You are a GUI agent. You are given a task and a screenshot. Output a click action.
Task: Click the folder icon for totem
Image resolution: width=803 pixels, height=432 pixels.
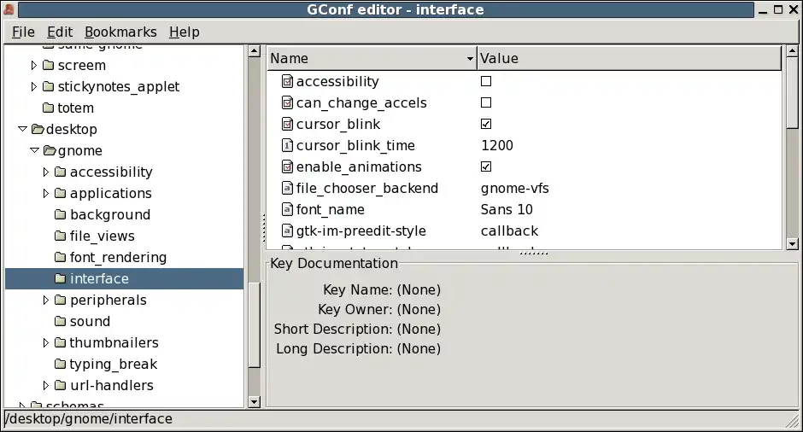(48, 108)
